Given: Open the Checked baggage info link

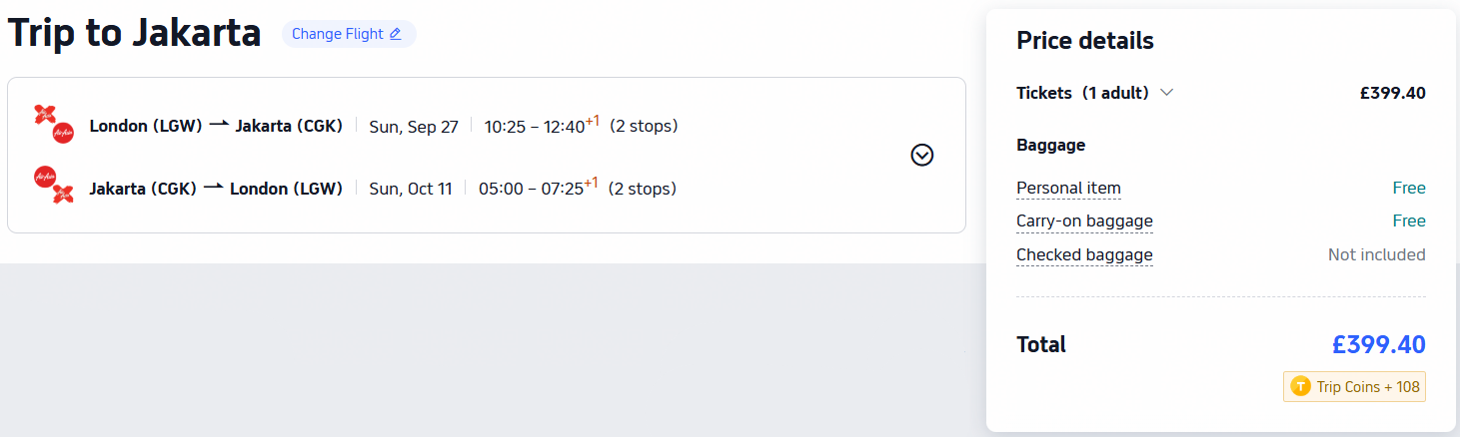Looking at the screenshot, I should coord(1084,254).
